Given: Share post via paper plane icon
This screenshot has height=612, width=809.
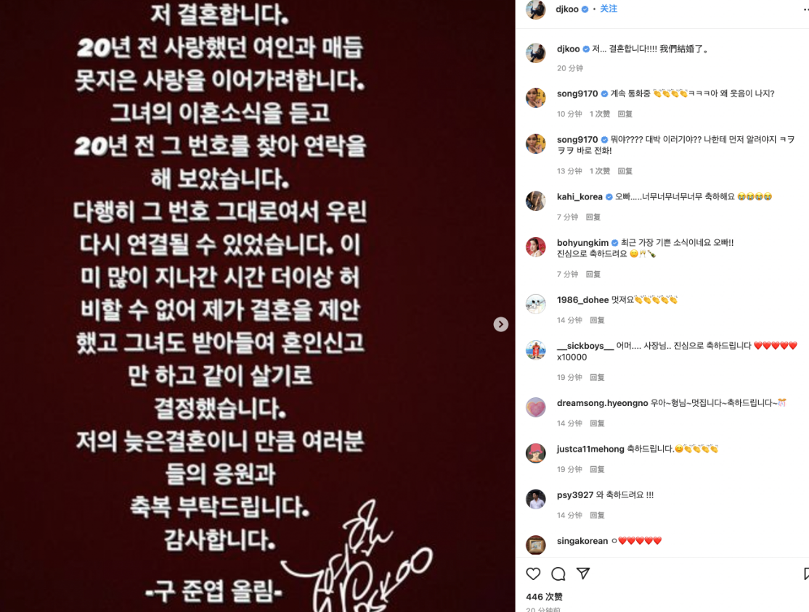Looking at the screenshot, I should tap(583, 574).
